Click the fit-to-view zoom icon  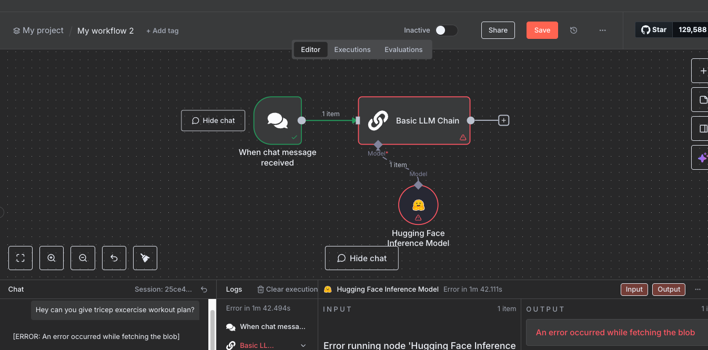pyautogui.click(x=21, y=258)
